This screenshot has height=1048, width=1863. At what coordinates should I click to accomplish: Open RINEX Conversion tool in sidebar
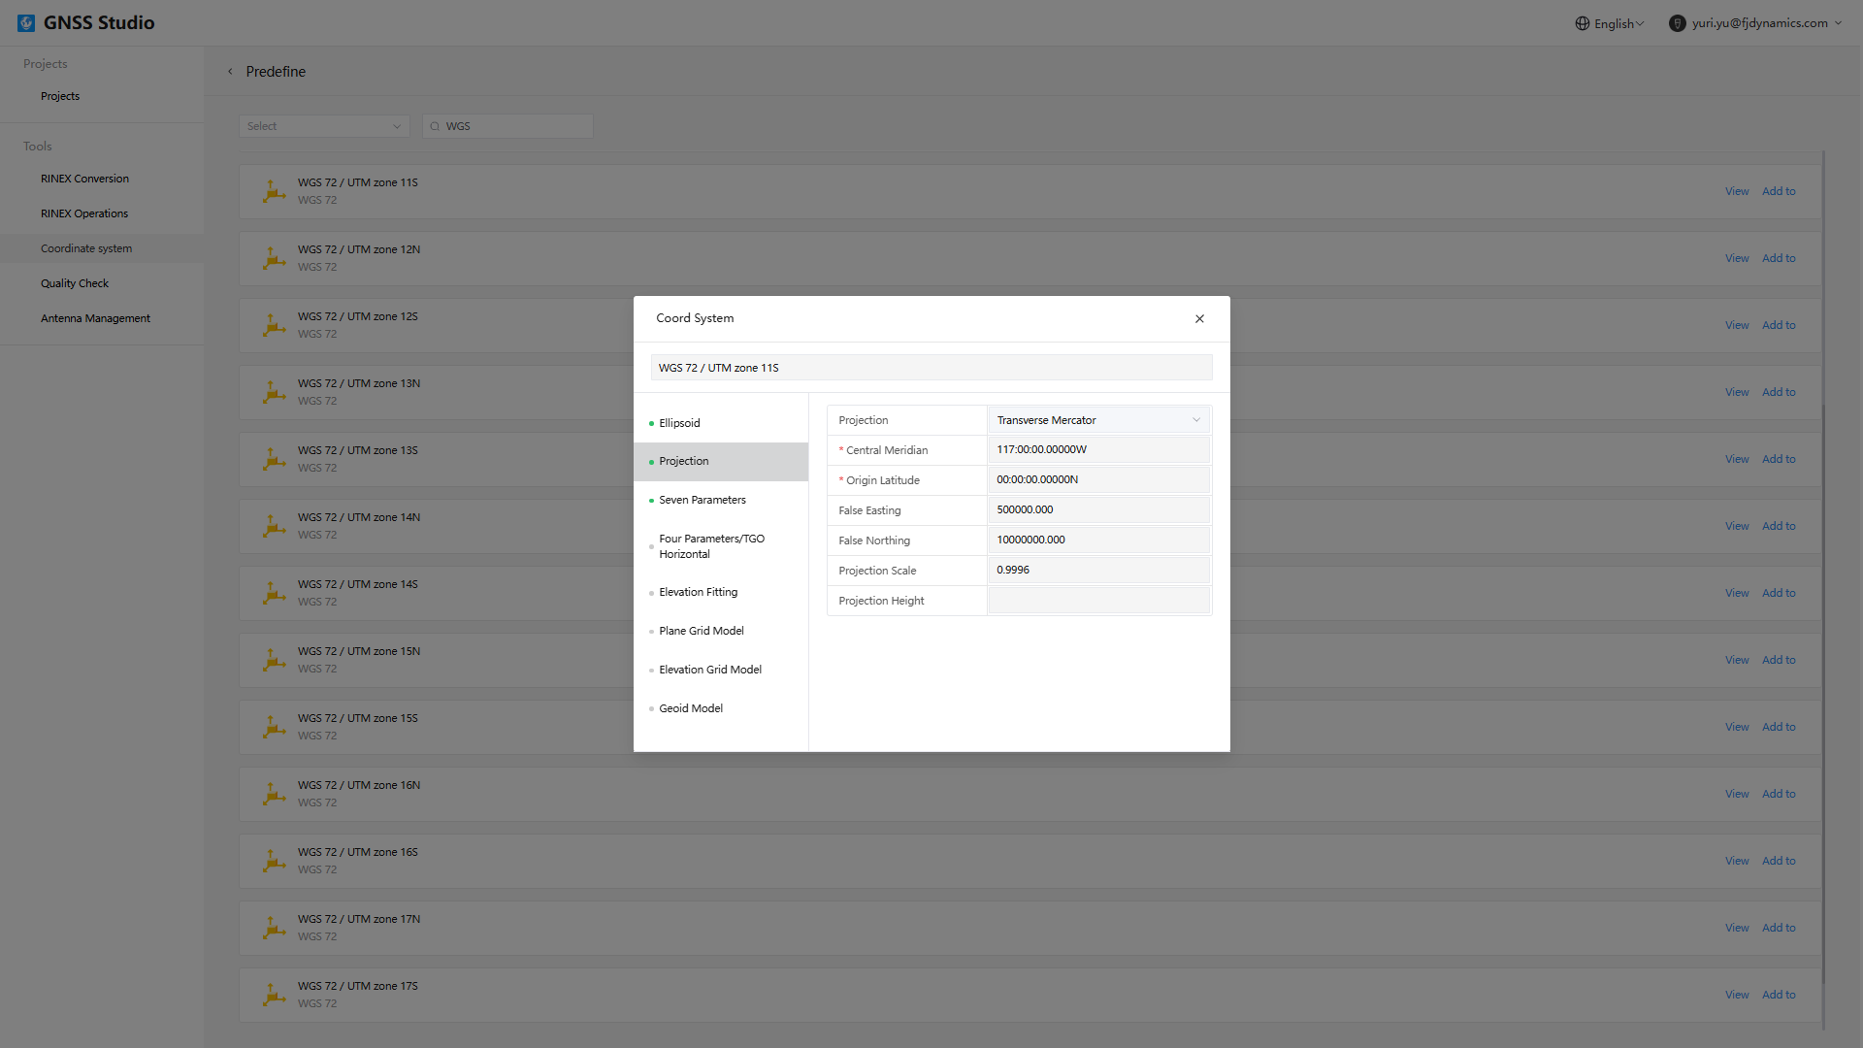coord(84,179)
